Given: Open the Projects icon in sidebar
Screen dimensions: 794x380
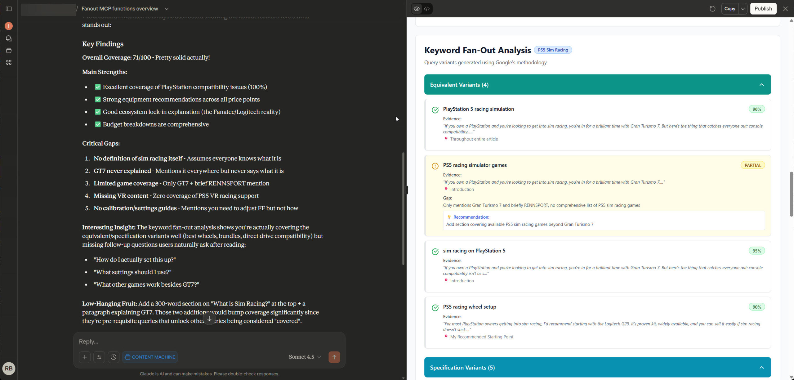Looking at the screenshot, I should 9,51.
